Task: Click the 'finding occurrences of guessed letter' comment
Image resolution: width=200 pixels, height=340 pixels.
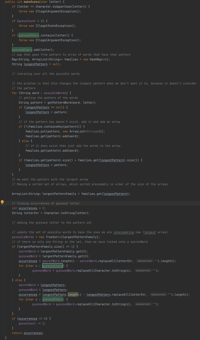Action: [x=46, y=203]
